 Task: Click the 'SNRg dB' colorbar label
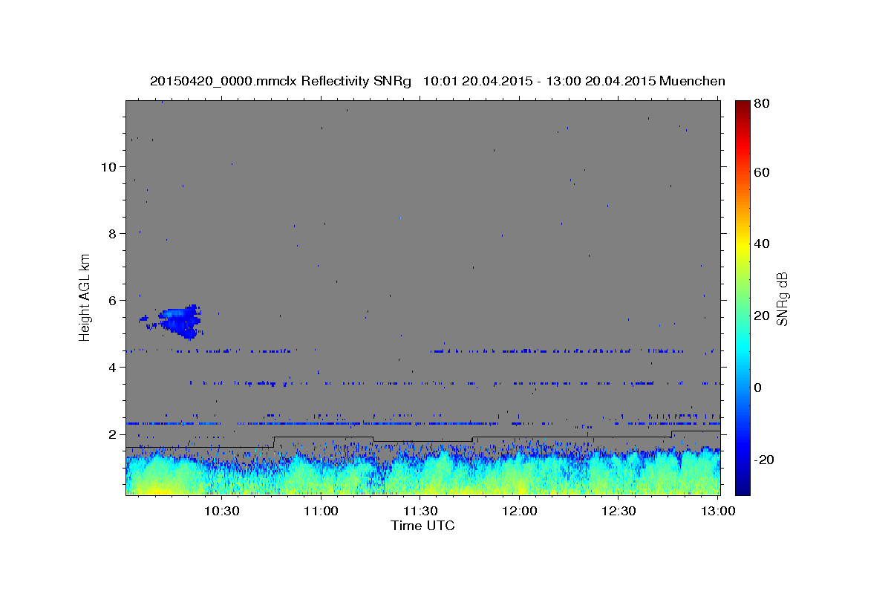782,298
